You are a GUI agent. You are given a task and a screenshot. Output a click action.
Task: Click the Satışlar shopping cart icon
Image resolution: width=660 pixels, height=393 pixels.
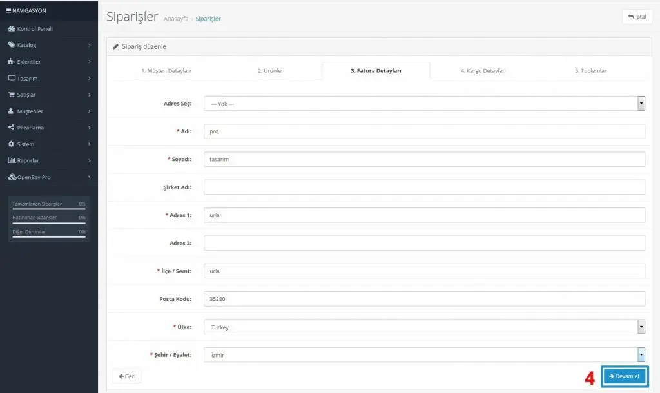pyautogui.click(x=12, y=95)
